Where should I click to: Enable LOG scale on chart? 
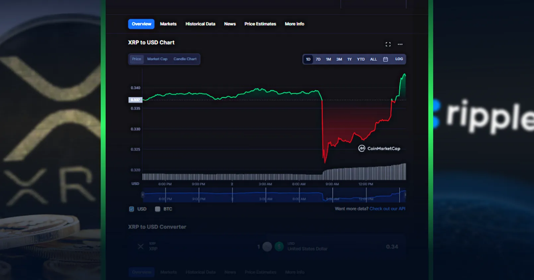point(399,59)
